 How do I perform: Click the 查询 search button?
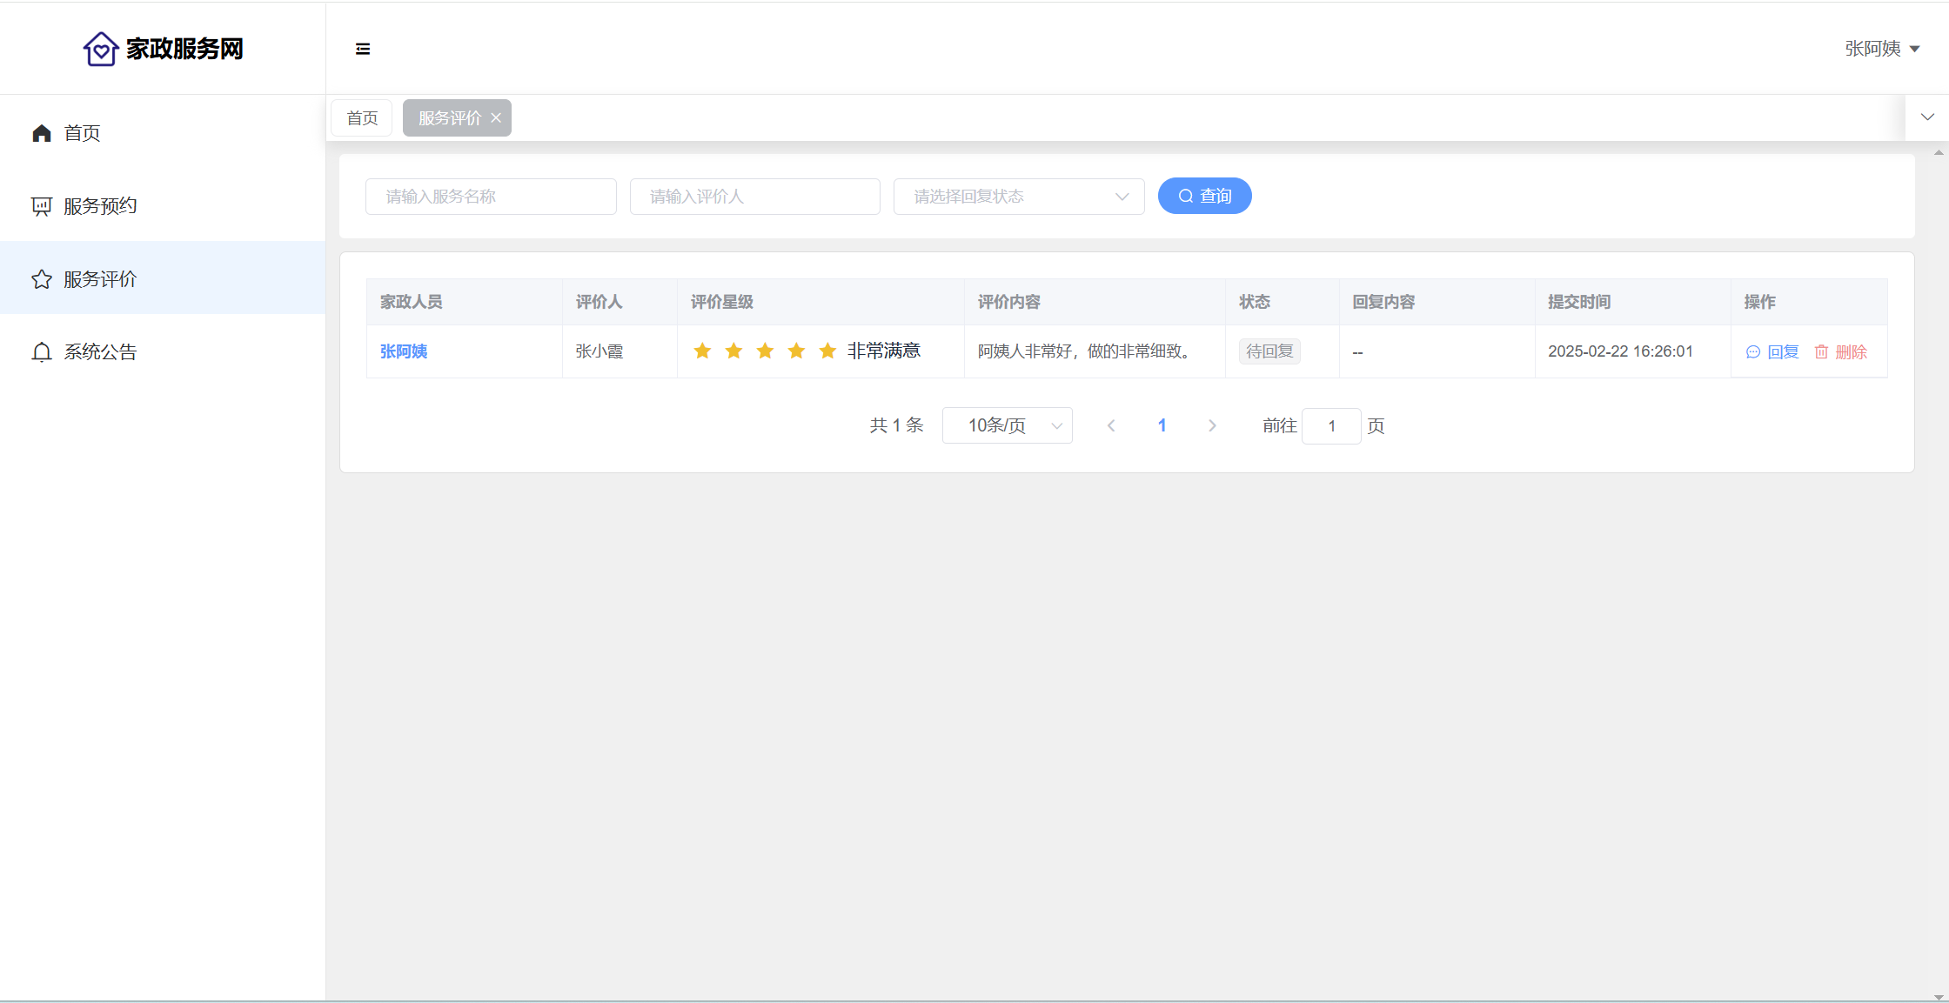(1204, 197)
